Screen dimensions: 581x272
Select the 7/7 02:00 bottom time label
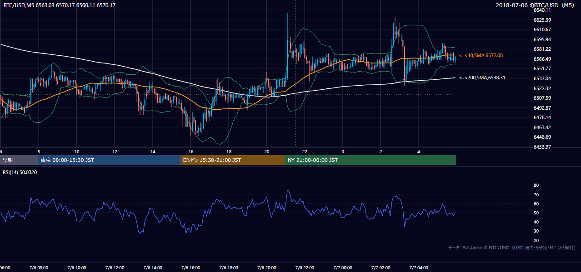tap(381, 268)
